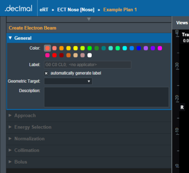Collapse the panel with the top down-arrow

pos(89,19)
